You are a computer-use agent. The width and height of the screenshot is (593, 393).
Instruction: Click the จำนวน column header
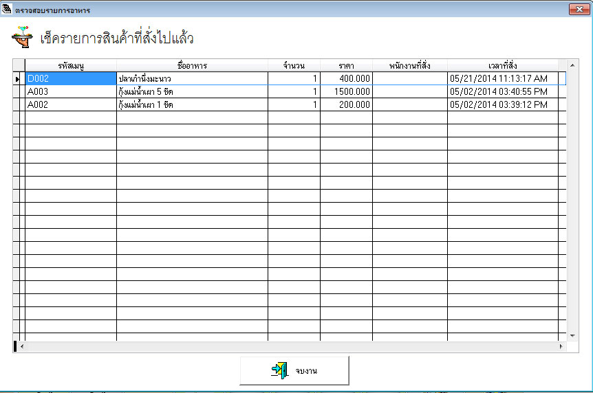point(294,65)
